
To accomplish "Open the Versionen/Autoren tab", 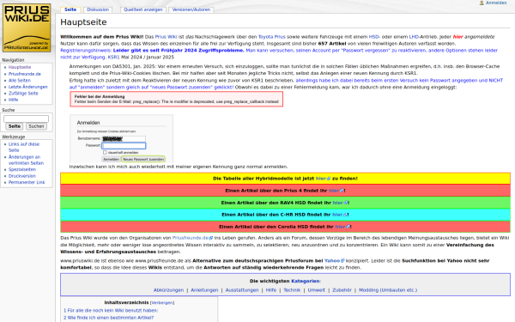I will (x=191, y=9).
